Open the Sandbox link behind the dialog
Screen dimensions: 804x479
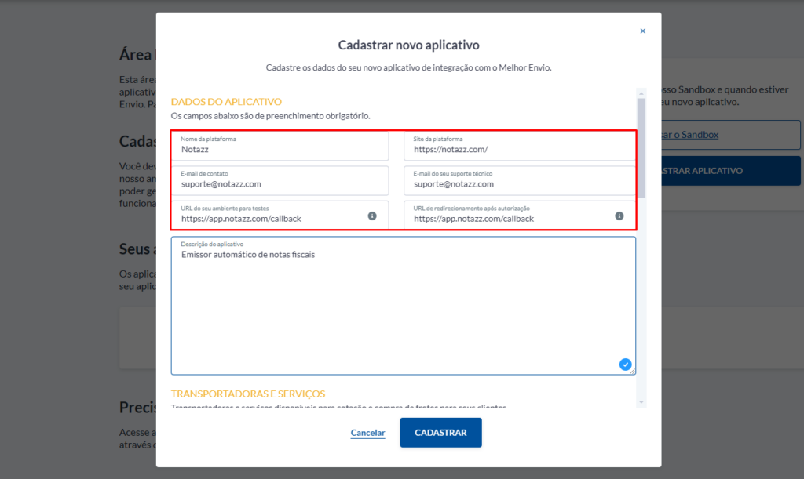(690, 135)
